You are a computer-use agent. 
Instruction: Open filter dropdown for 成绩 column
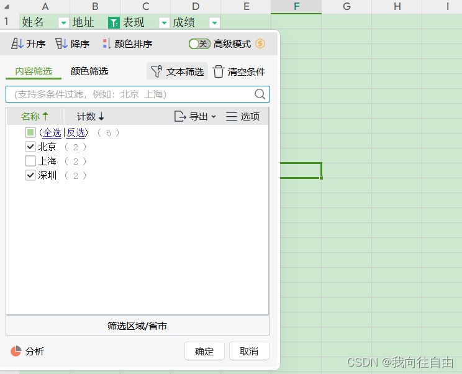[214, 22]
